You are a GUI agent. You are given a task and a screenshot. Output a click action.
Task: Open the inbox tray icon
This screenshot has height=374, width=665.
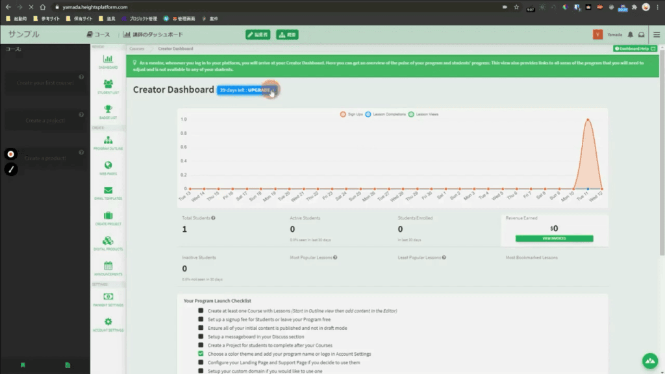click(641, 35)
